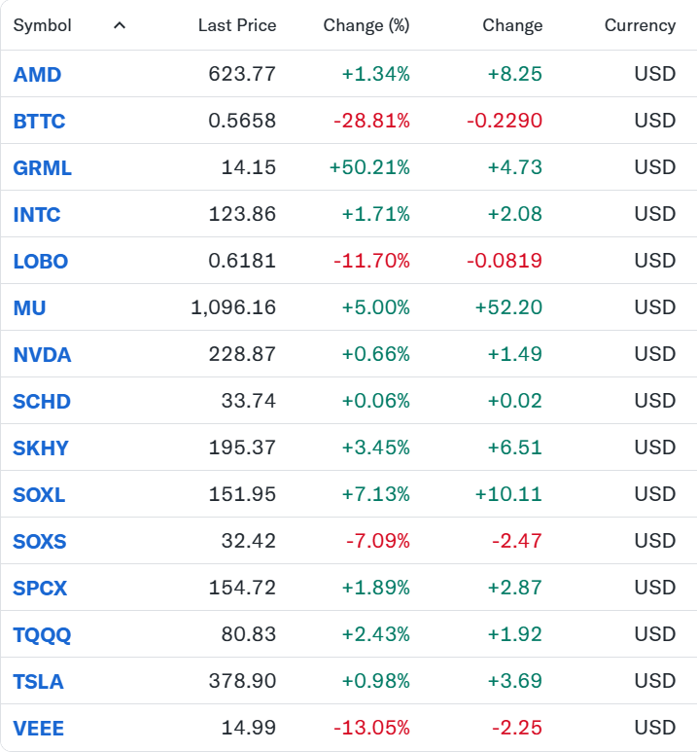Open the SKHY ticker link
The width and height of the screenshot is (697, 752).
41,448
